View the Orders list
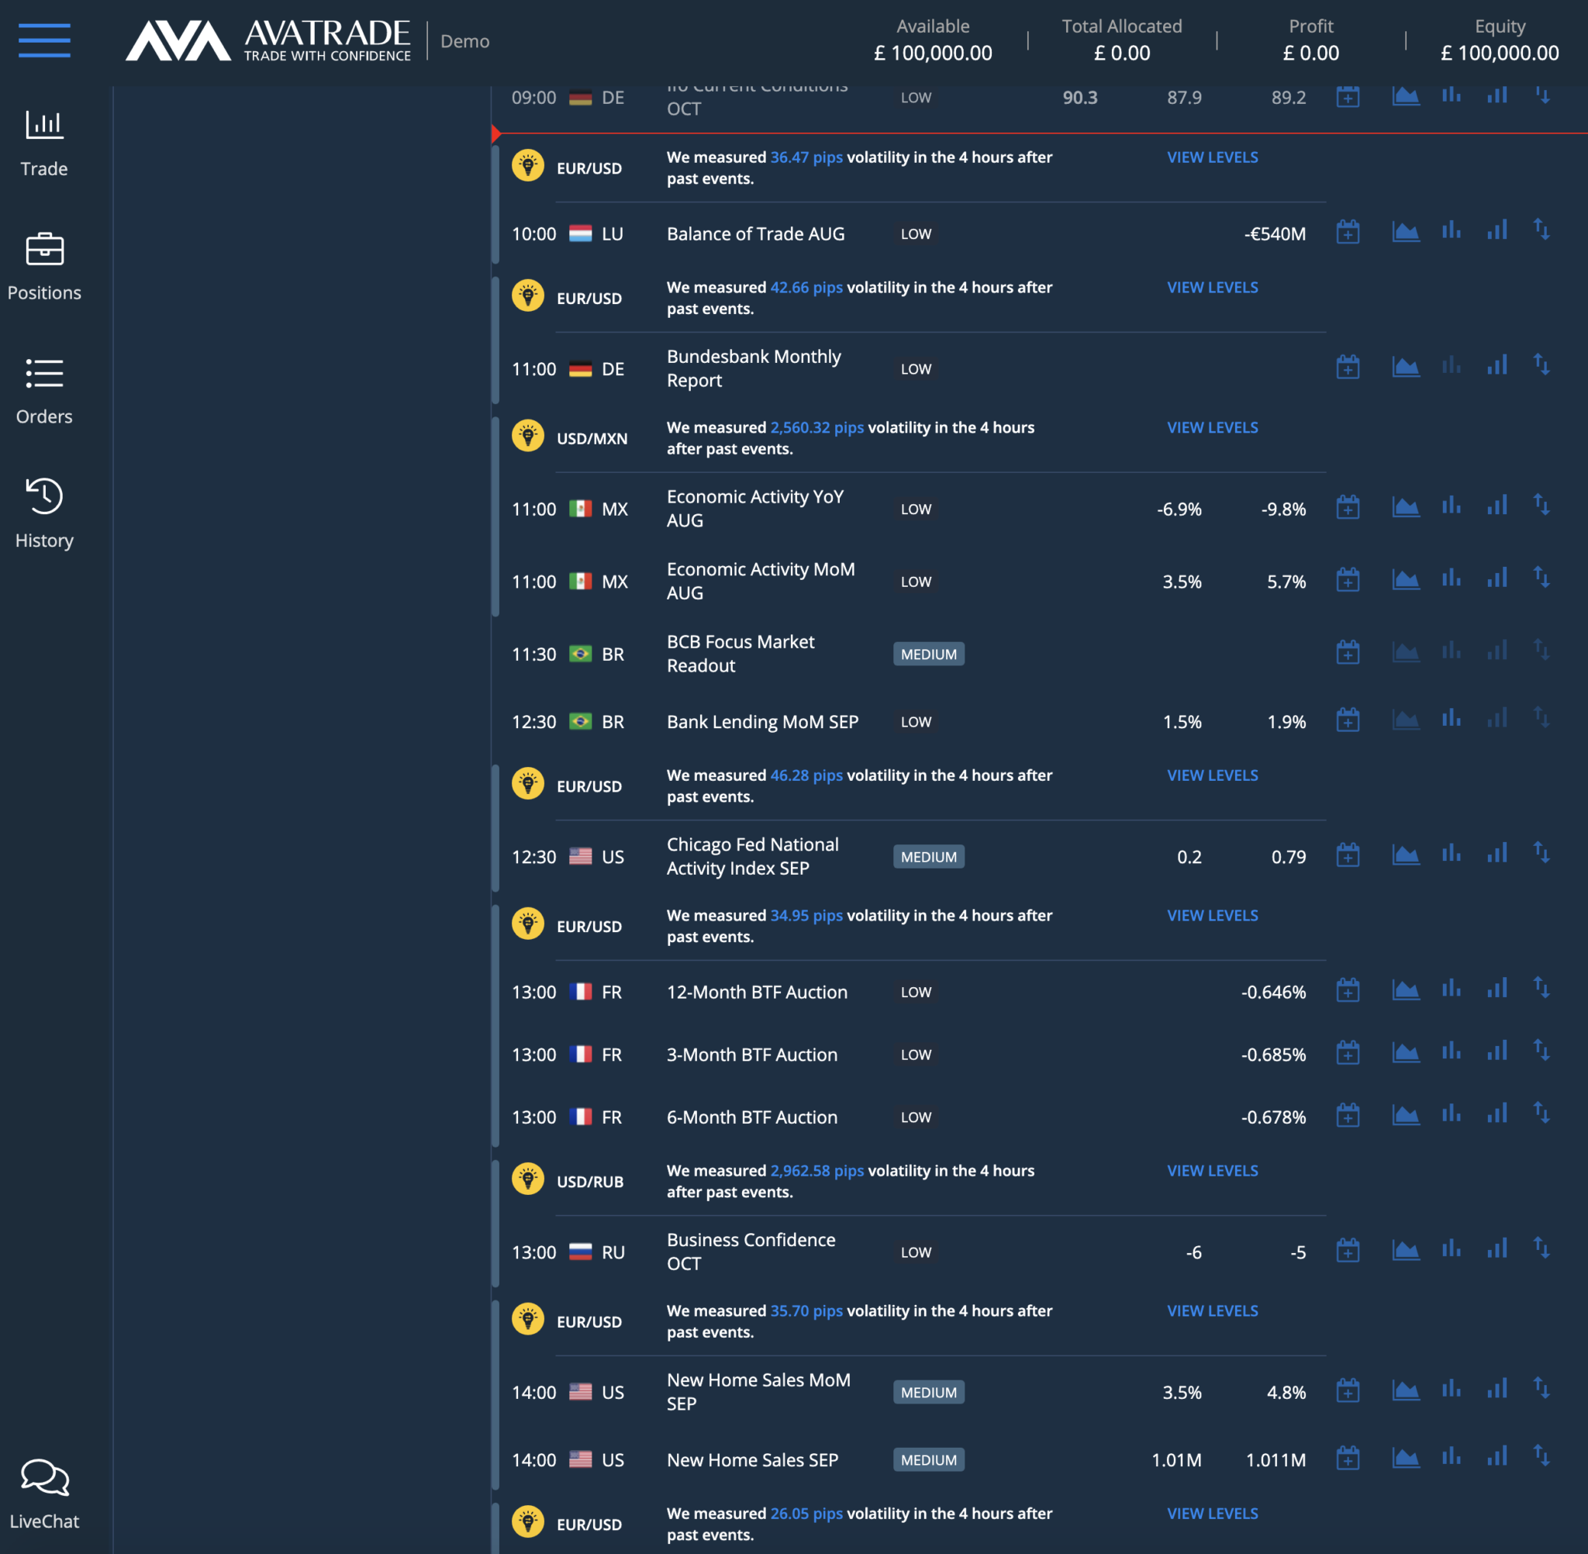The width and height of the screenshot is (1588, 1554). 44,390
